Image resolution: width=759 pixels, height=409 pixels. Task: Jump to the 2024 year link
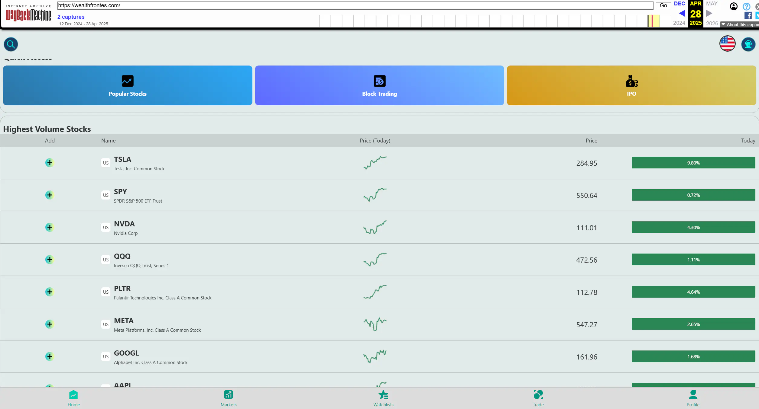coord(679,23)
